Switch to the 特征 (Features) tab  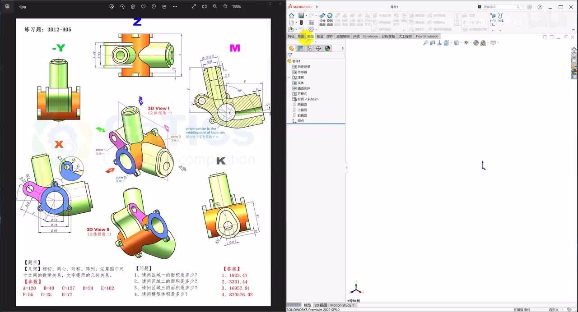291,36
